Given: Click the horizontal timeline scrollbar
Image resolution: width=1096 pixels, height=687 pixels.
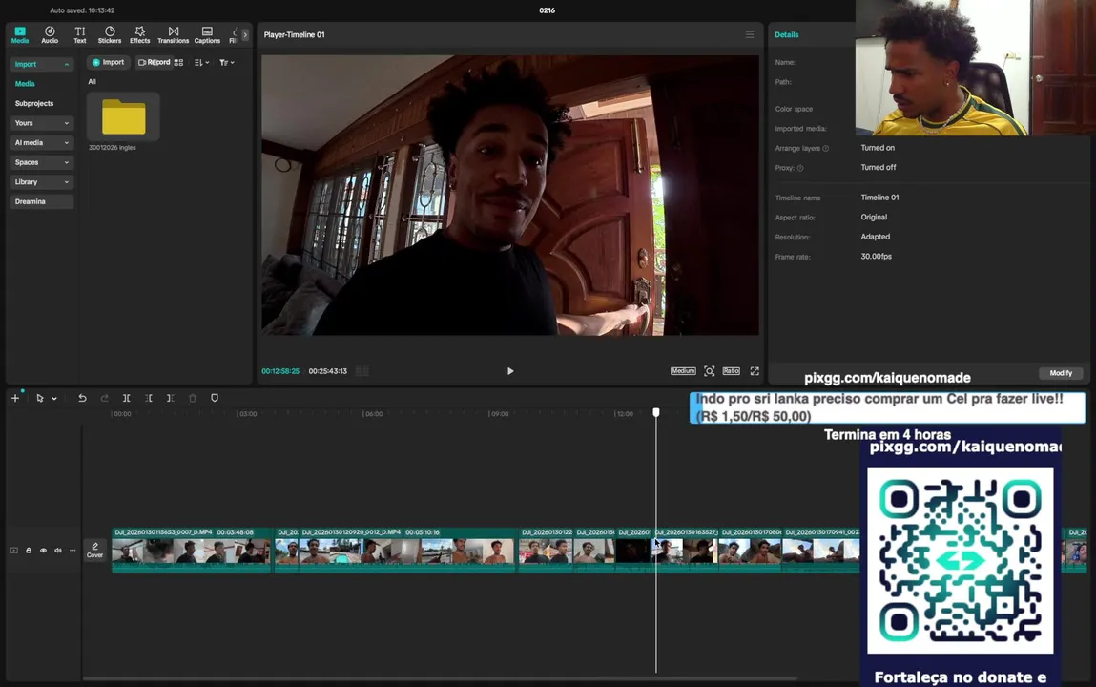Looking at the screenshot, I should click(x=439, y=677).
